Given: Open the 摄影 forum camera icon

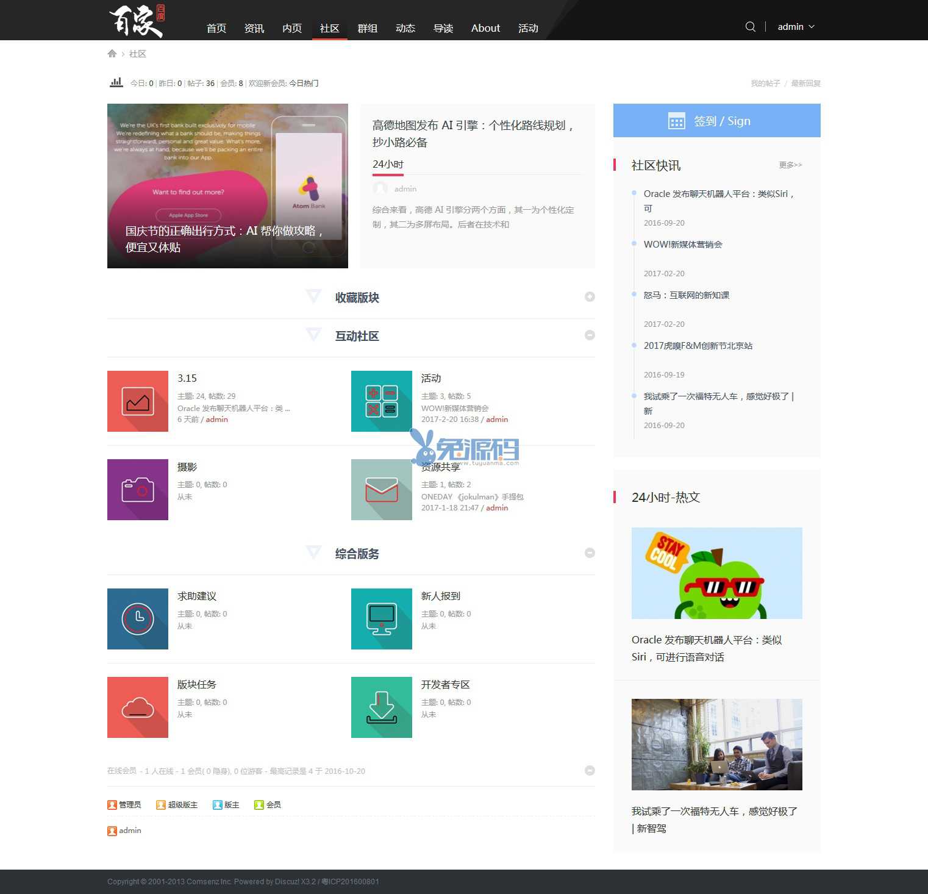Looking at the screenshot, I should [138, 490].
